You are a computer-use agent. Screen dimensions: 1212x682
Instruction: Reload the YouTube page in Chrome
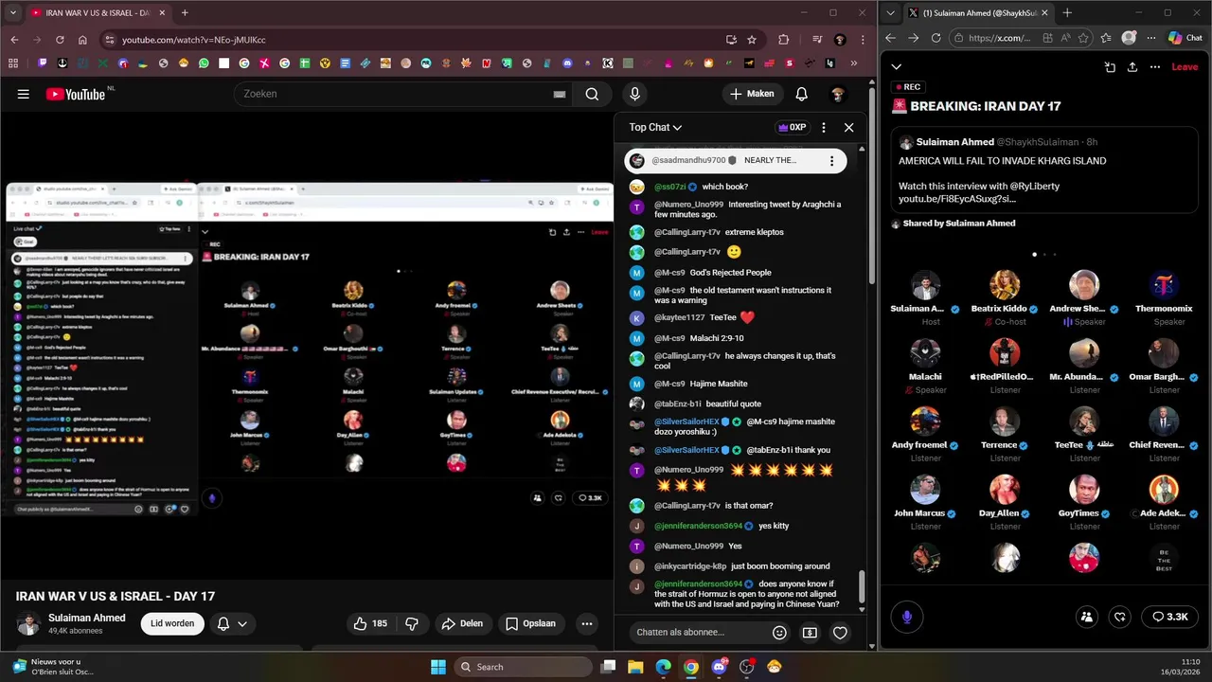pyautogui.click(x=60, y=40)
